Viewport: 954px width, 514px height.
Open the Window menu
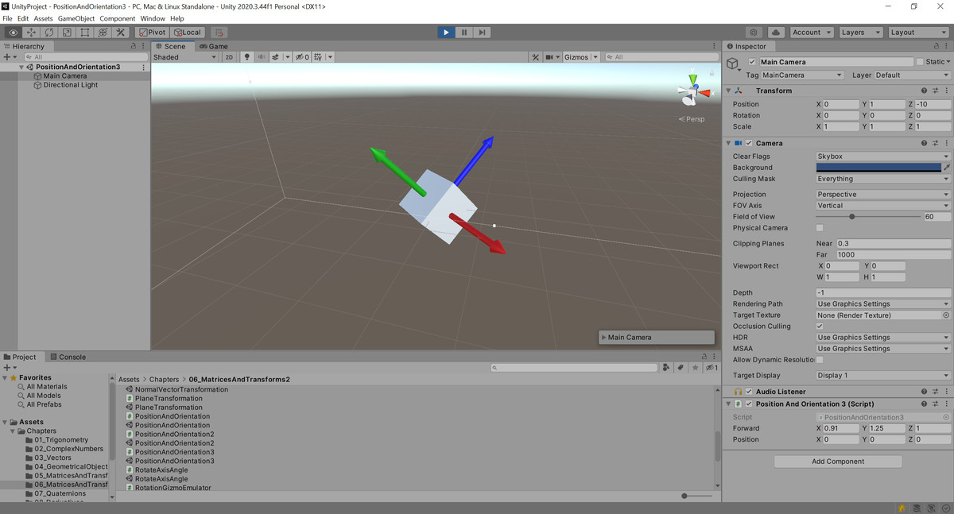tap(153, 18)
